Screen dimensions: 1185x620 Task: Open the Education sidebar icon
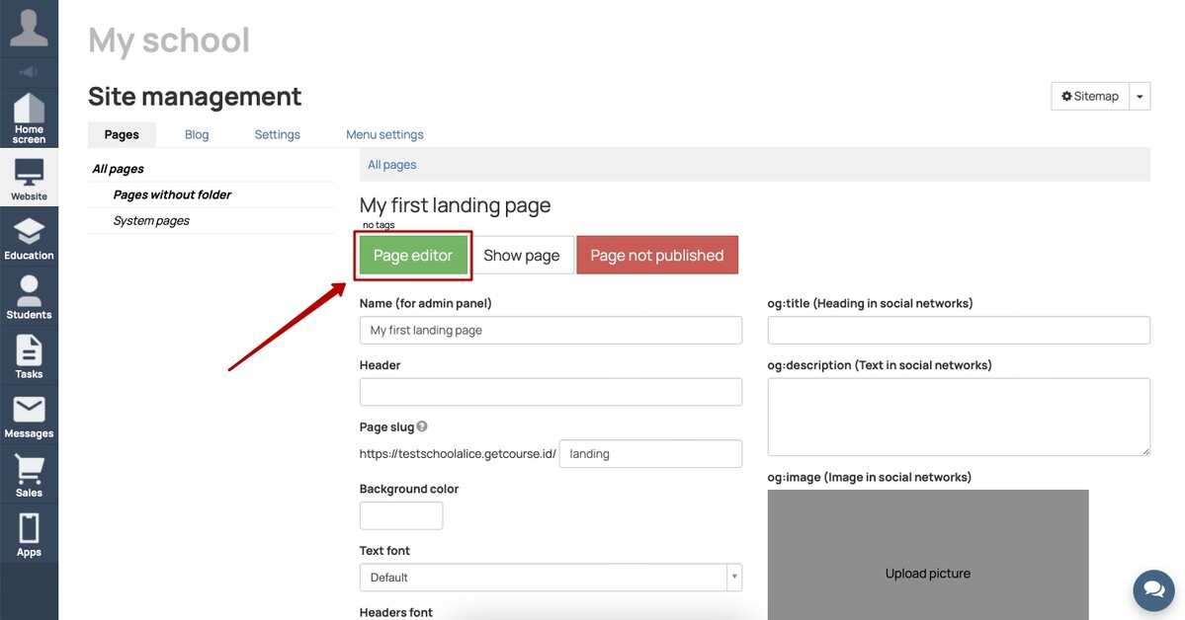click(x=29, y=238)
